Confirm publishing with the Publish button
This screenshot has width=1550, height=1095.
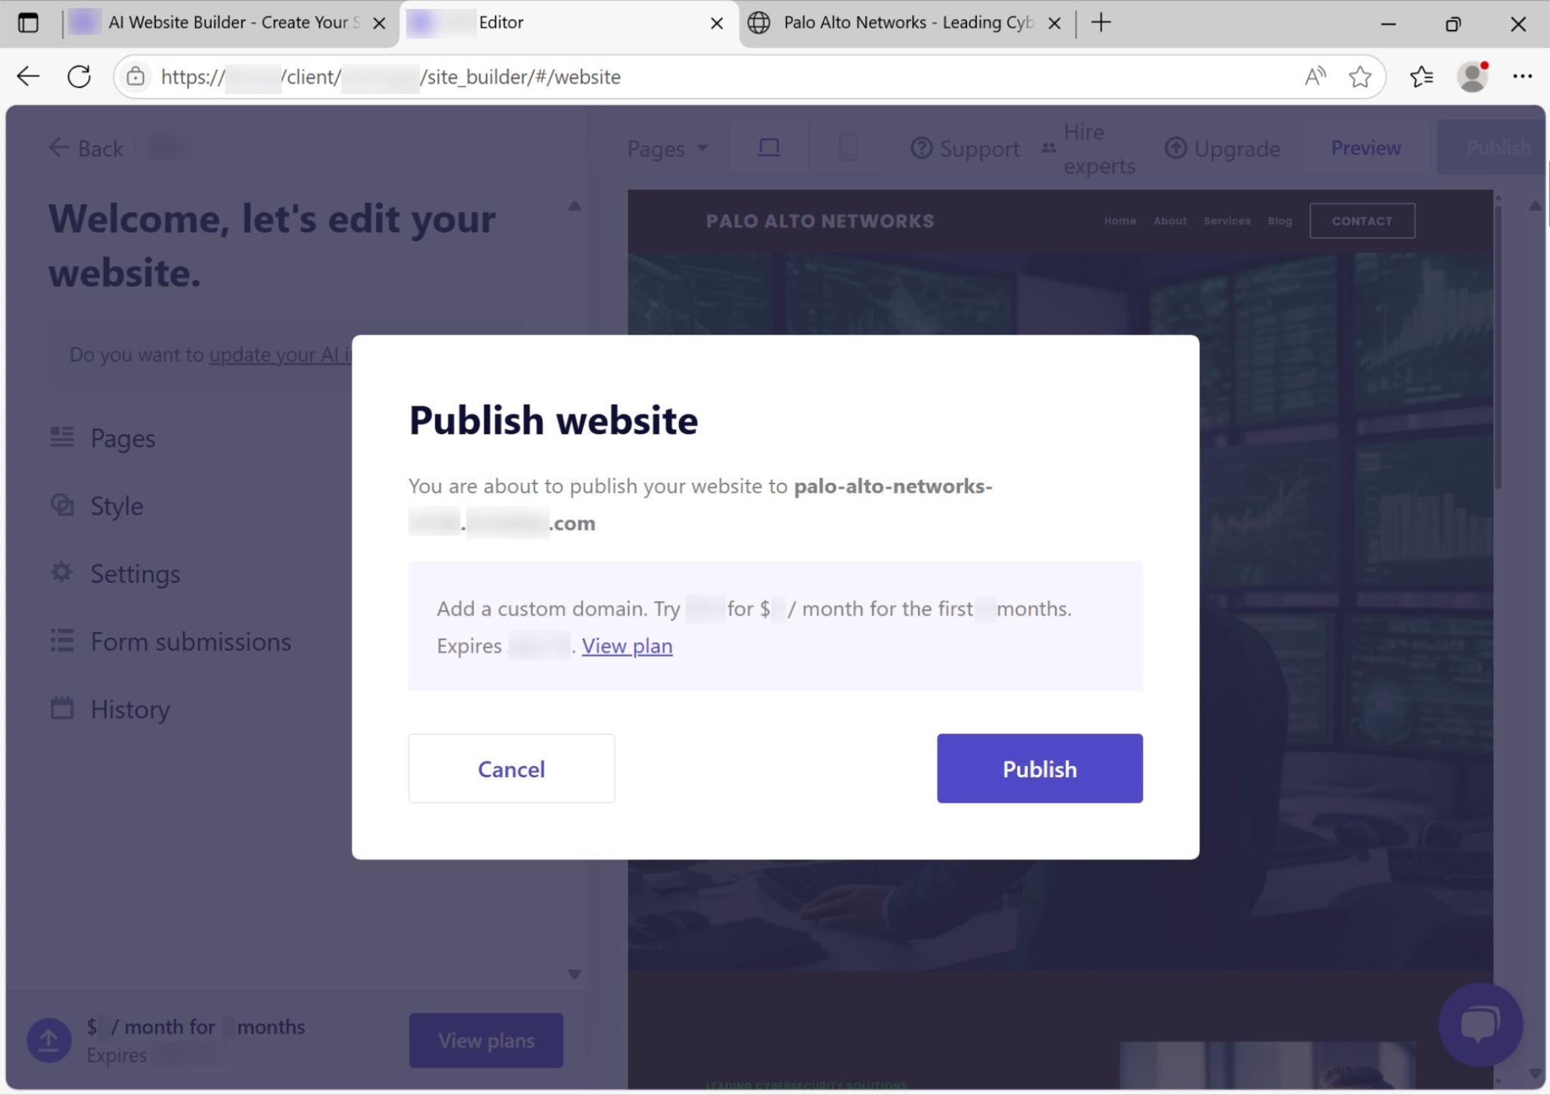coord(1038,768)
